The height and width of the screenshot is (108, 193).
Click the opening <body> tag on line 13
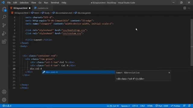tap(24, 46)
